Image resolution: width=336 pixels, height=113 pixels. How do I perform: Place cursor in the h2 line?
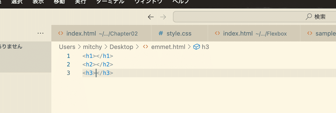98,64
